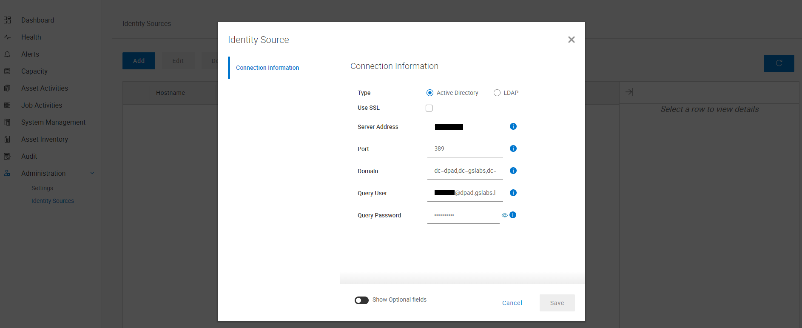The width and height of the screenshot is (802, 328).
Task: Click the Port input field
Action: click(465, 148)
